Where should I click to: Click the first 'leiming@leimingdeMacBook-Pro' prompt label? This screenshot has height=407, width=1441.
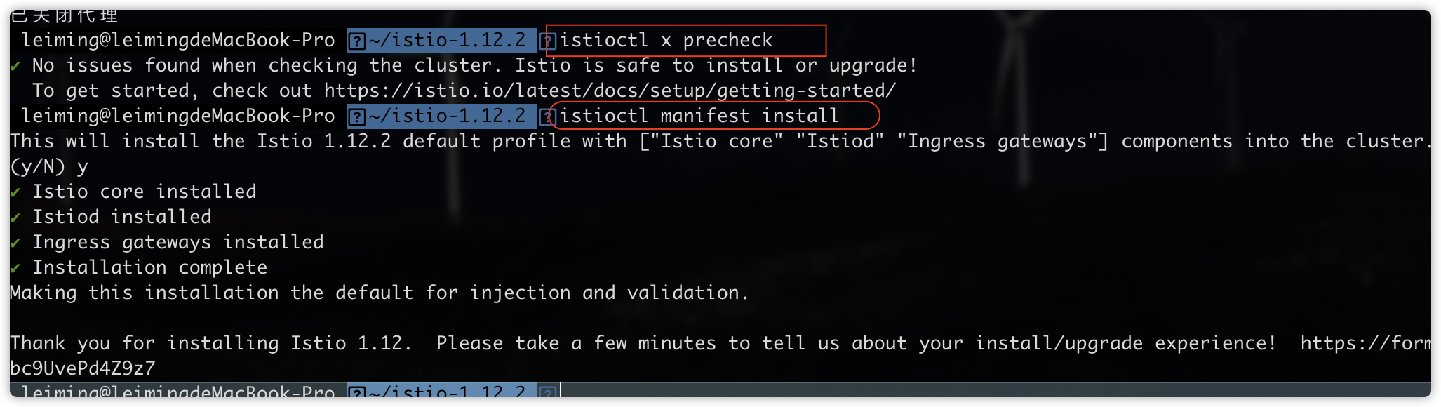pos(178,41)
